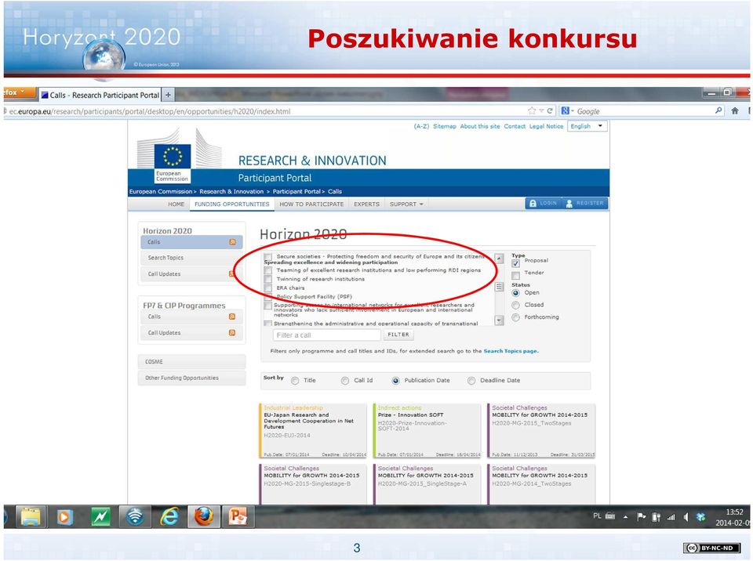The image size is (753, 561).
Task: Open a new browser tab with plus
Action: (x=168, y=95)
